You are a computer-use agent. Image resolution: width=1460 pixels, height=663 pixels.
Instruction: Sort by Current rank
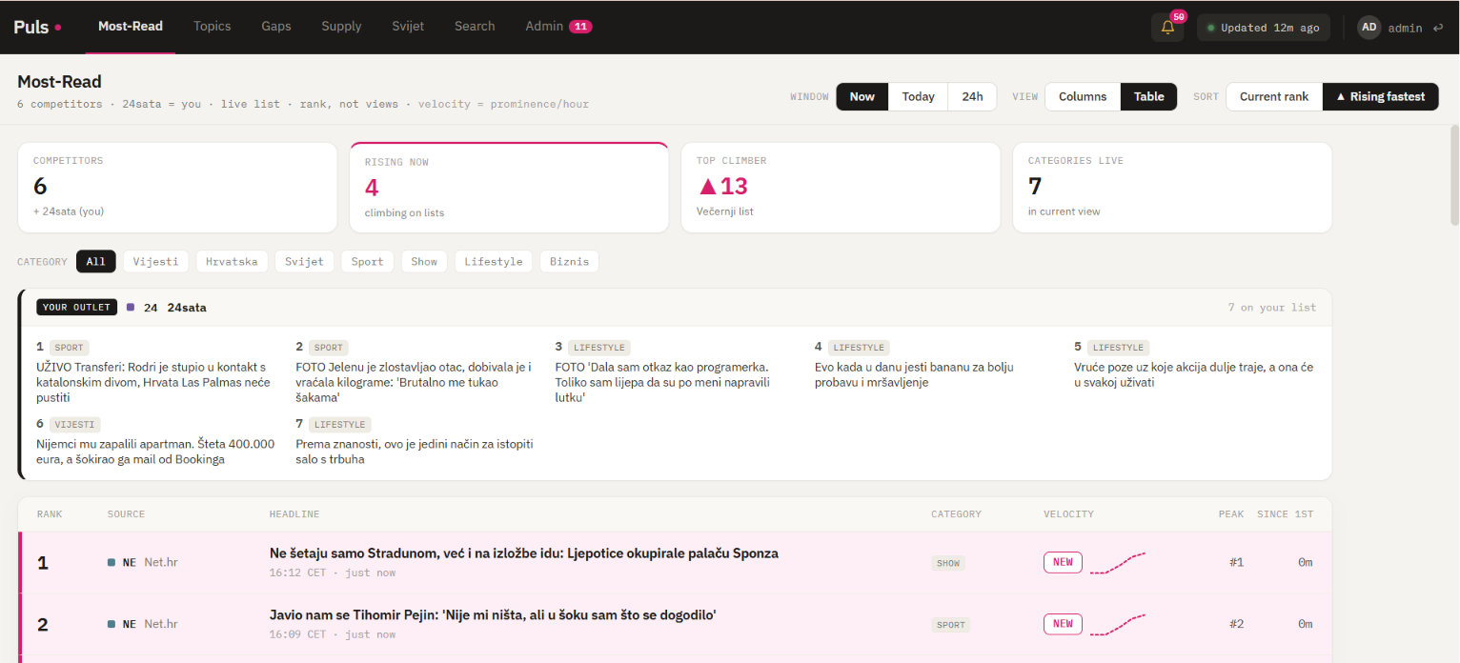pyautogui.click(x=1274, y=96)
